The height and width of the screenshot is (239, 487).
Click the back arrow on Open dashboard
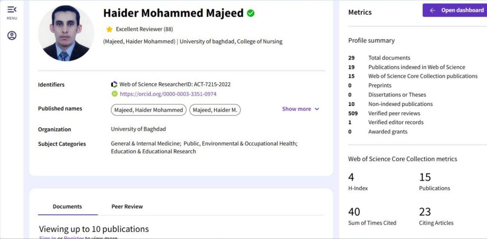tap(433, 11)
